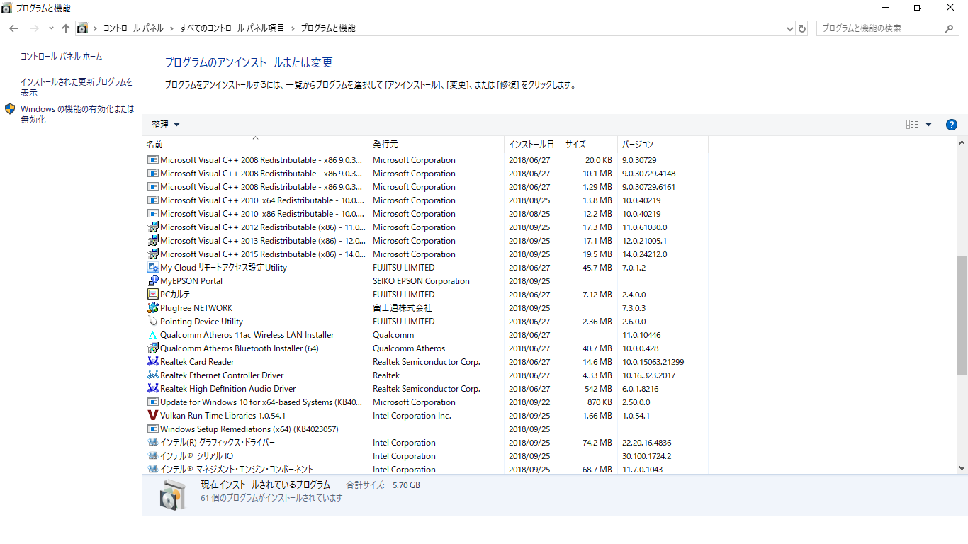
Task: Click the Vulkan Run Time Libraries icon
Action: [153, 416]
